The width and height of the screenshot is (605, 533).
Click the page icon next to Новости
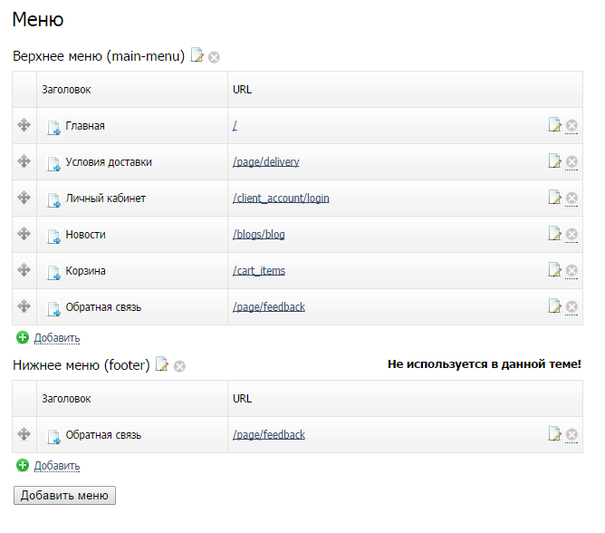(53, 237)
